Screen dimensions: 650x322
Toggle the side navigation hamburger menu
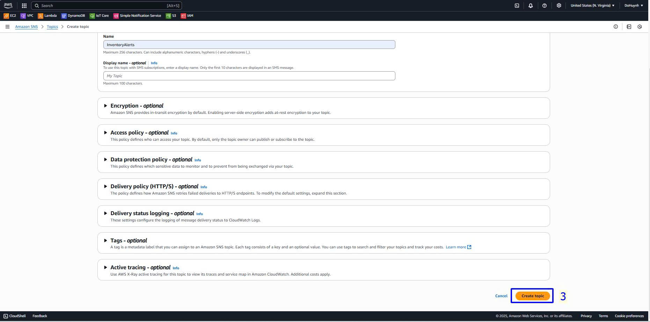pos(7,27)
